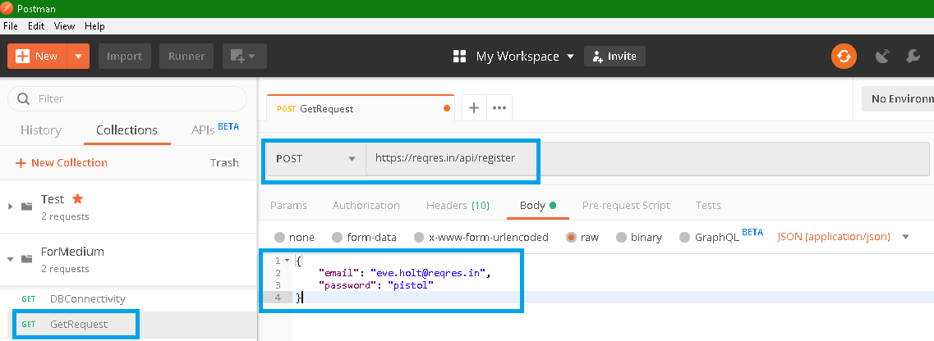This screenshot has height=341, width=934.
Task: Open the Tests tab
Action: click(708, 206)
